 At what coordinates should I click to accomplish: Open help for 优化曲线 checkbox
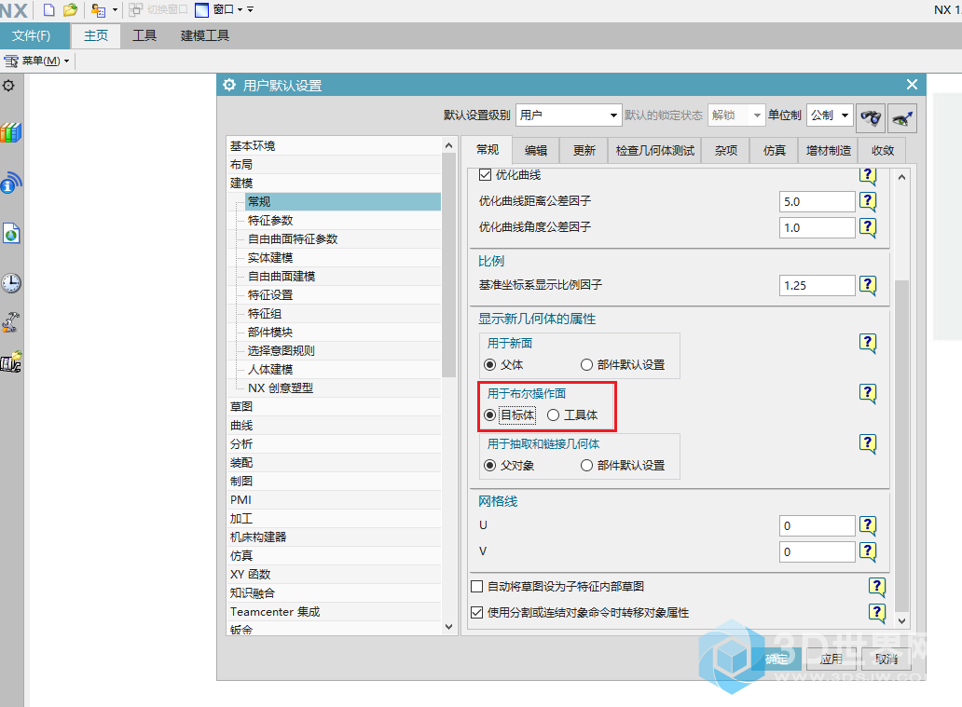(868, 175)
